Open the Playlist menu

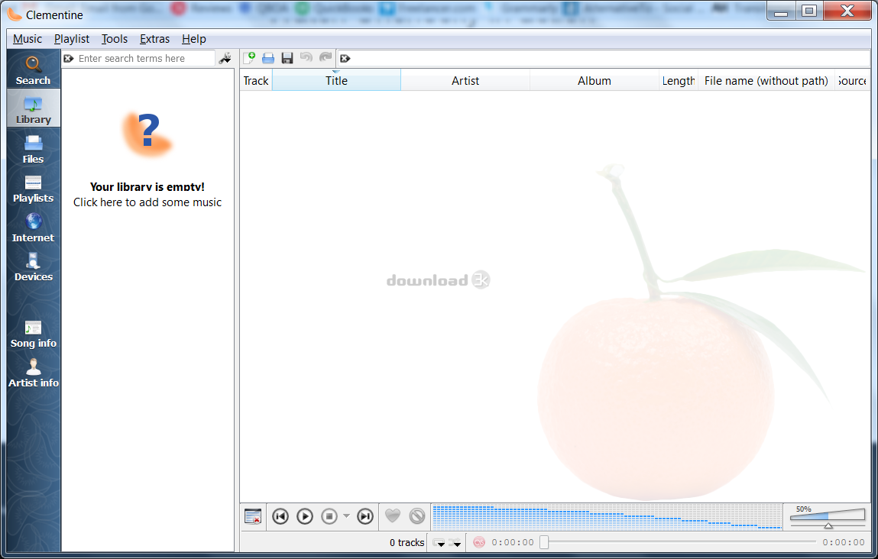pyautogui.click(x=72, y=39)
